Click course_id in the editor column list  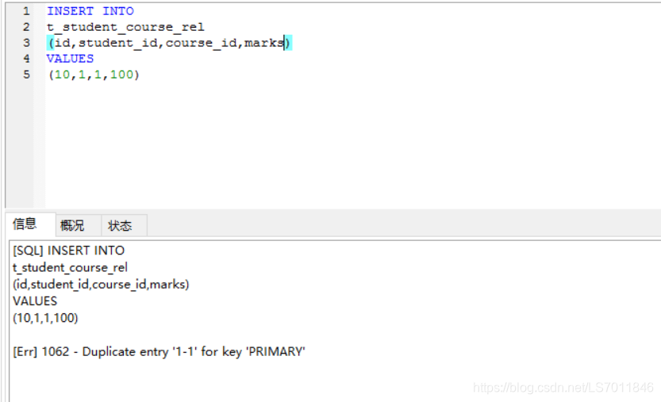click(x=201, y=43)
